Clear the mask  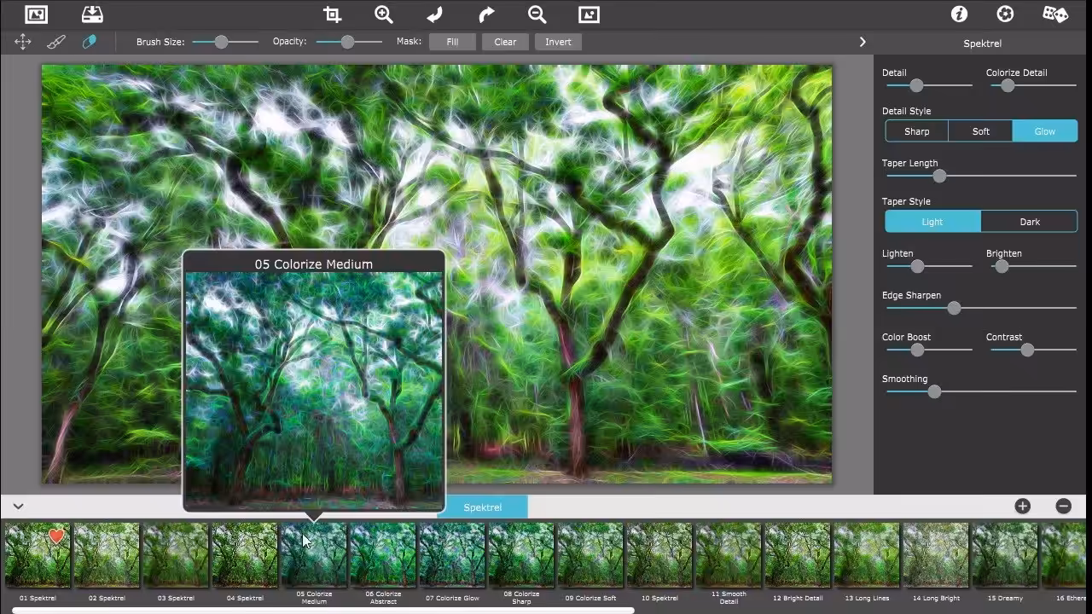pyautogui.click(x=505, y=42)
